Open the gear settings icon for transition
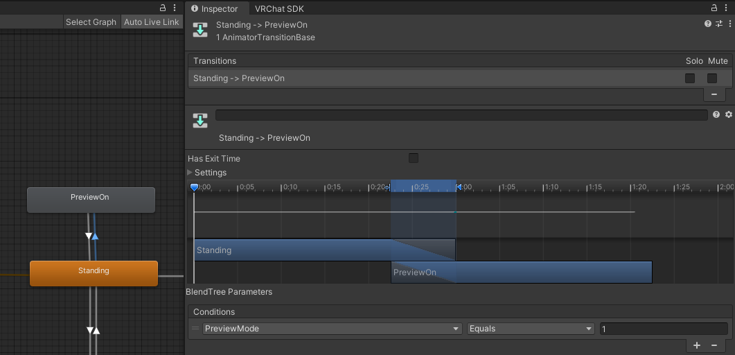735x355 pixels. click(729, 114)
